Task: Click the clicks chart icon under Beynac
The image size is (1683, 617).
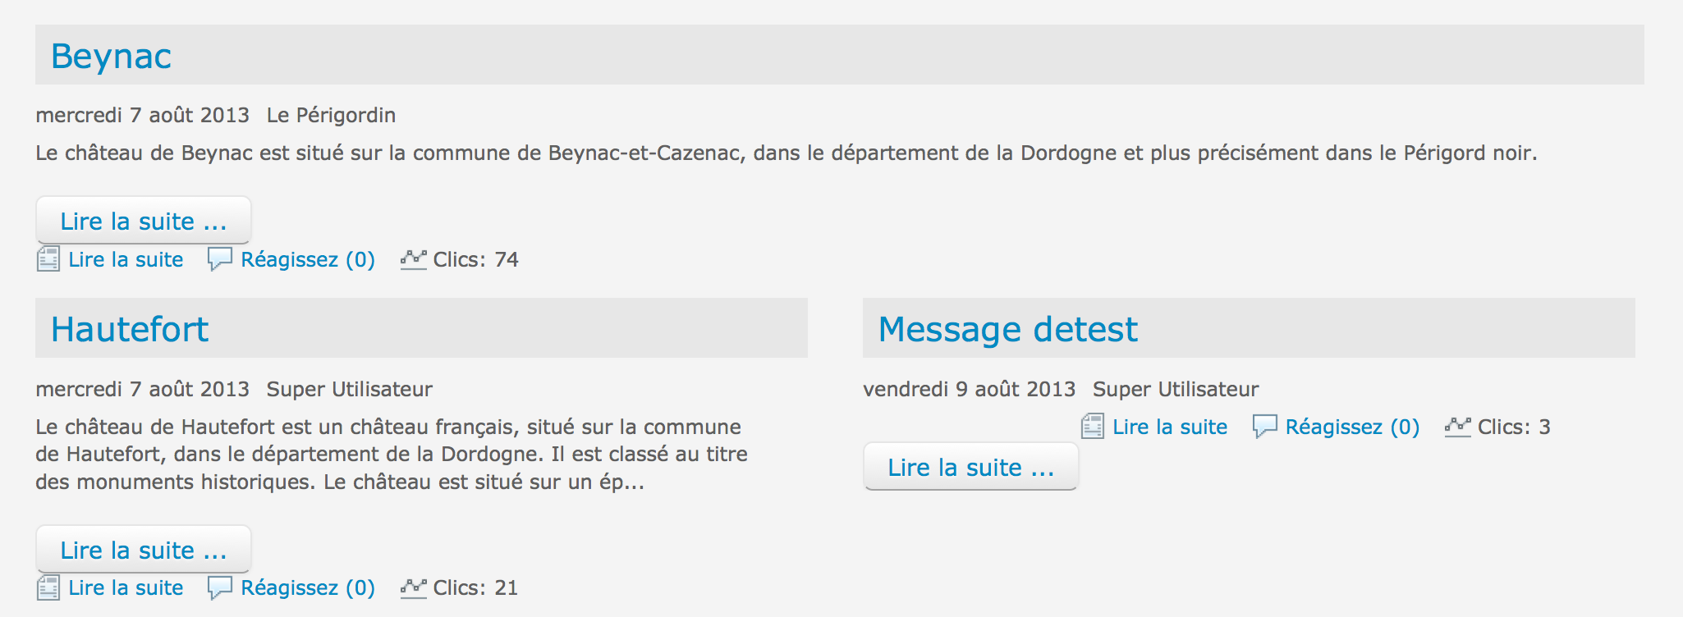Action: [414, 260]
